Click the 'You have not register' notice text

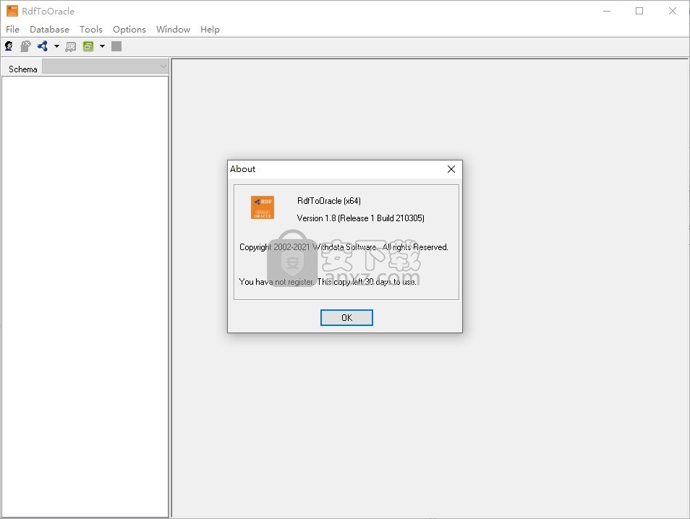point(328,281)
